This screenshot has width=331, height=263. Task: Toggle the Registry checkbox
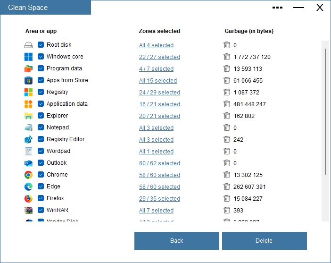pos(41,92)
